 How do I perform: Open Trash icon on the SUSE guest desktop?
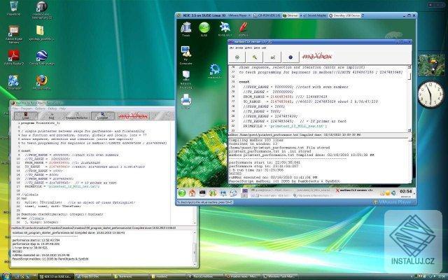(x=186, y=29)
